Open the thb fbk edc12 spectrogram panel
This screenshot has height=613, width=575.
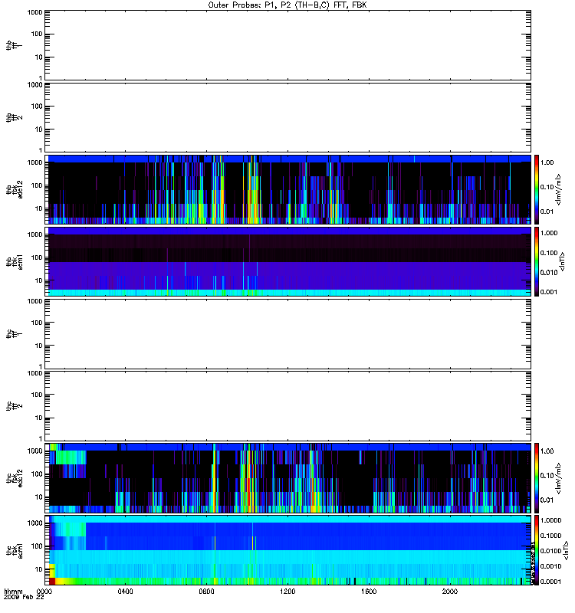[x=288, y=189]
